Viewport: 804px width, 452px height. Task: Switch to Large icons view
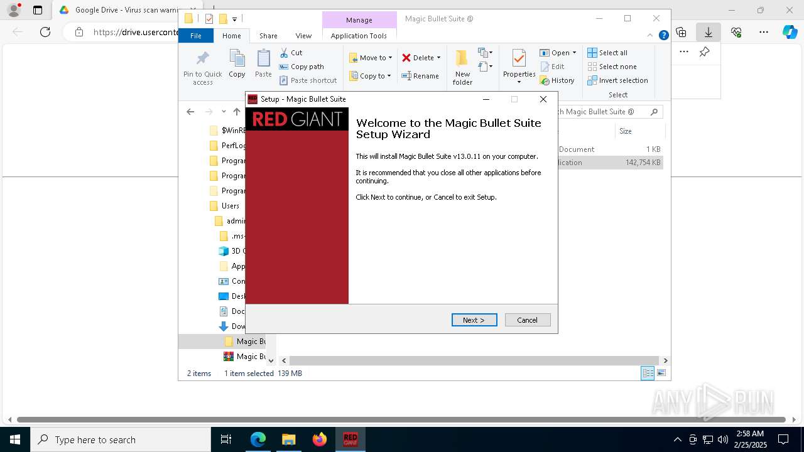661,374
